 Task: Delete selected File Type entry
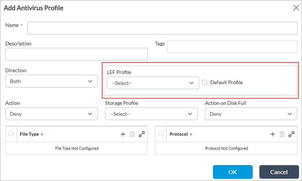132,134
